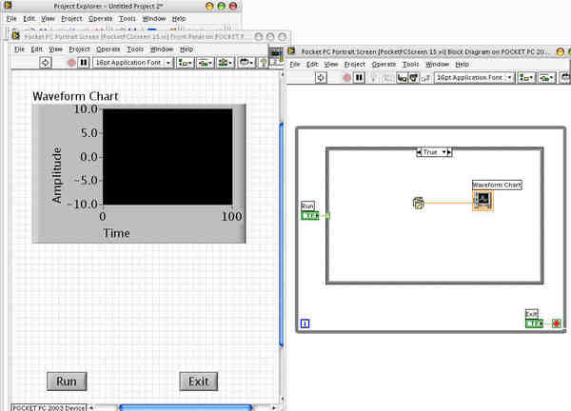Click the Run boolean terminal on block diagram
This screenshot has width=571, height=411.
[x=310, y=216]
